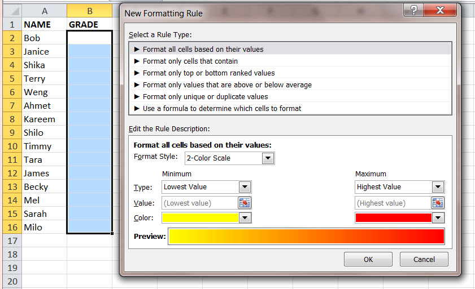Open the Maximum Type dropdown
The width and height of the screenshot is (475, 289).
438,187
